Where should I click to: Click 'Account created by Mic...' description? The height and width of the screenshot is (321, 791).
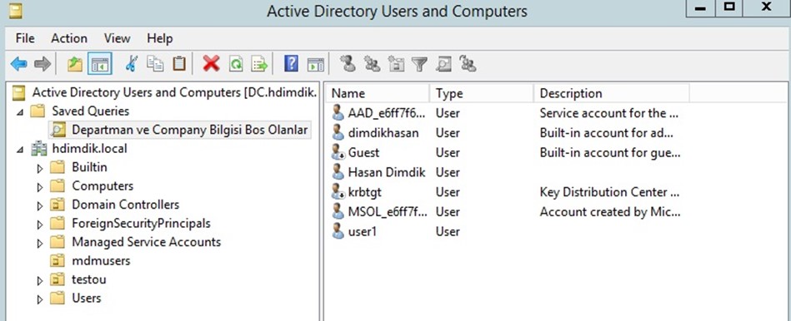point(610,212)
